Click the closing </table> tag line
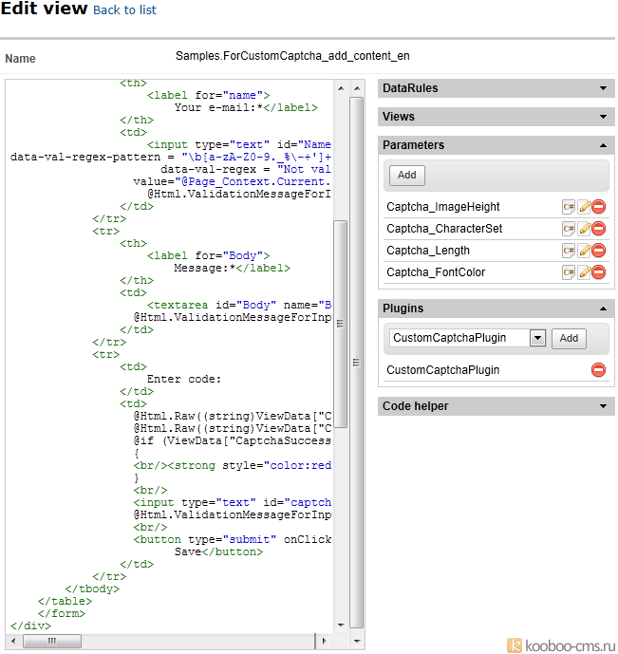This screenshot has height=654, width=618. coord(65,602)
